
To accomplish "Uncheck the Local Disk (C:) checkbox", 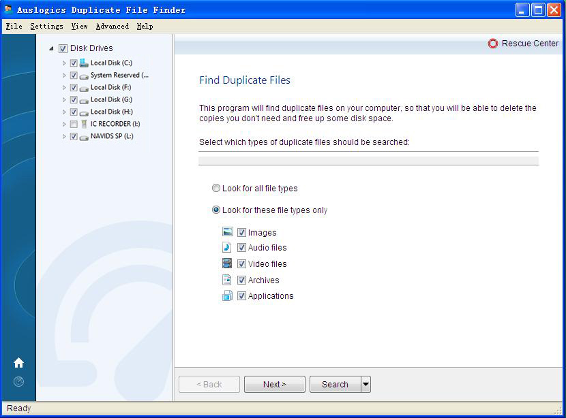I will pos(74,63).
